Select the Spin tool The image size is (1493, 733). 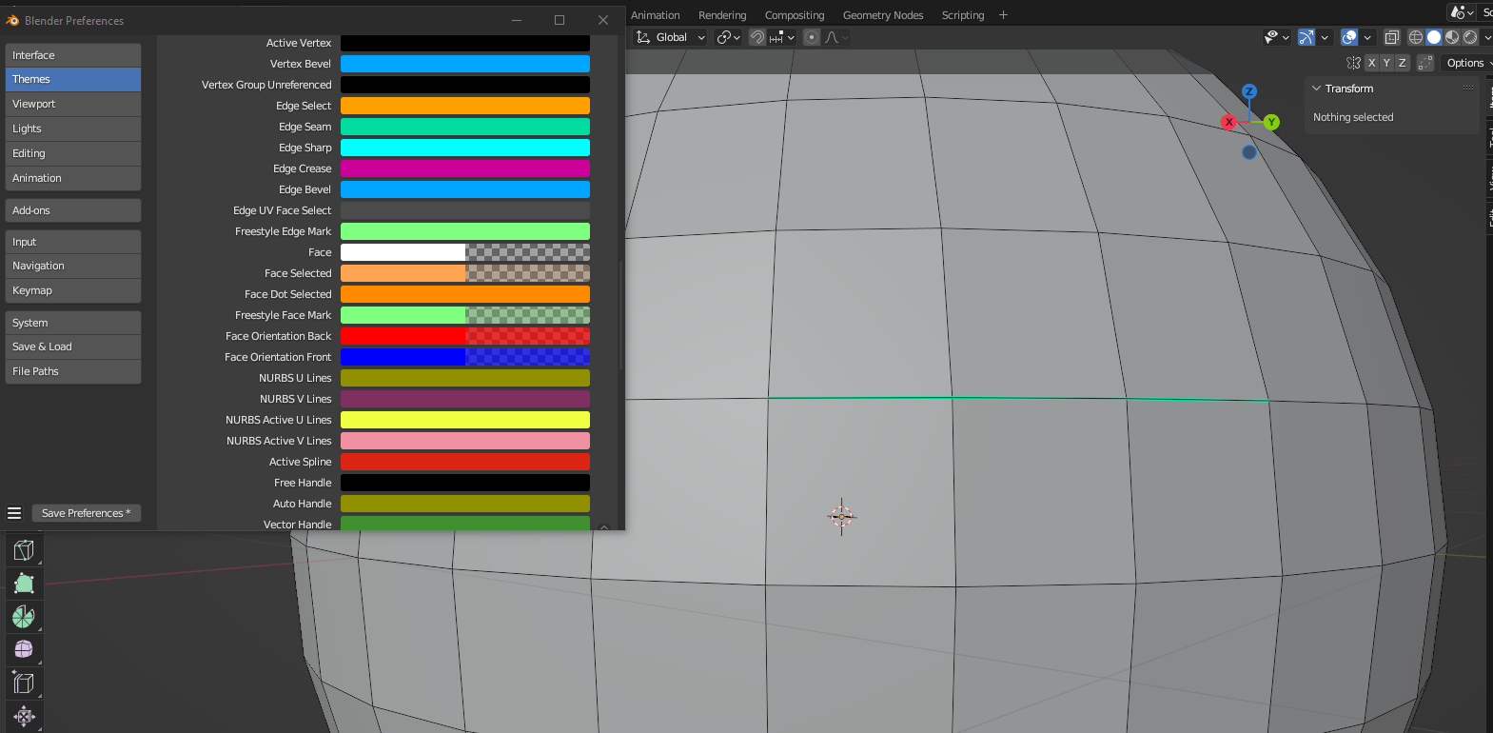click(x=24, y=617)
